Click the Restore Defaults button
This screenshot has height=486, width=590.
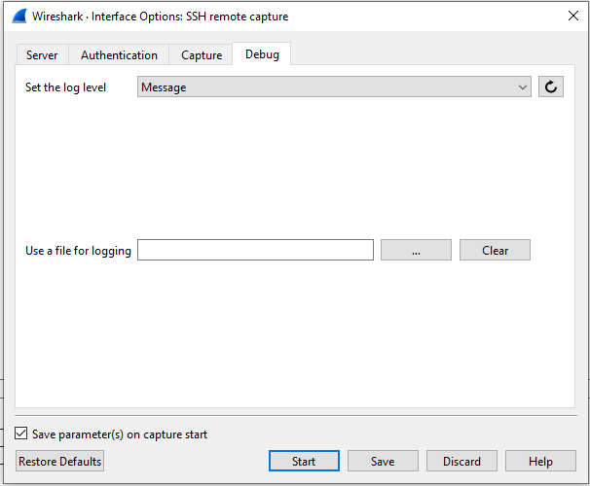coord(59,462)
